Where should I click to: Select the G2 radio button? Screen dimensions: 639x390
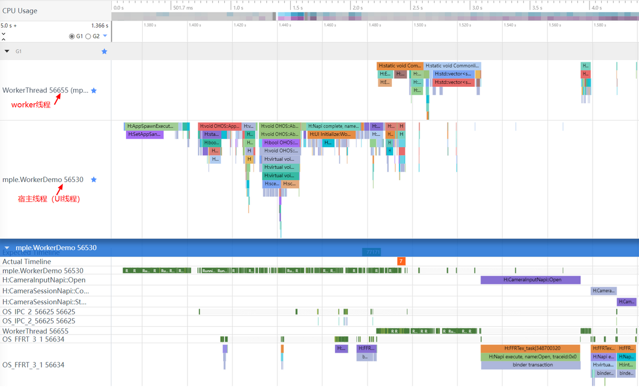(88, 37)
